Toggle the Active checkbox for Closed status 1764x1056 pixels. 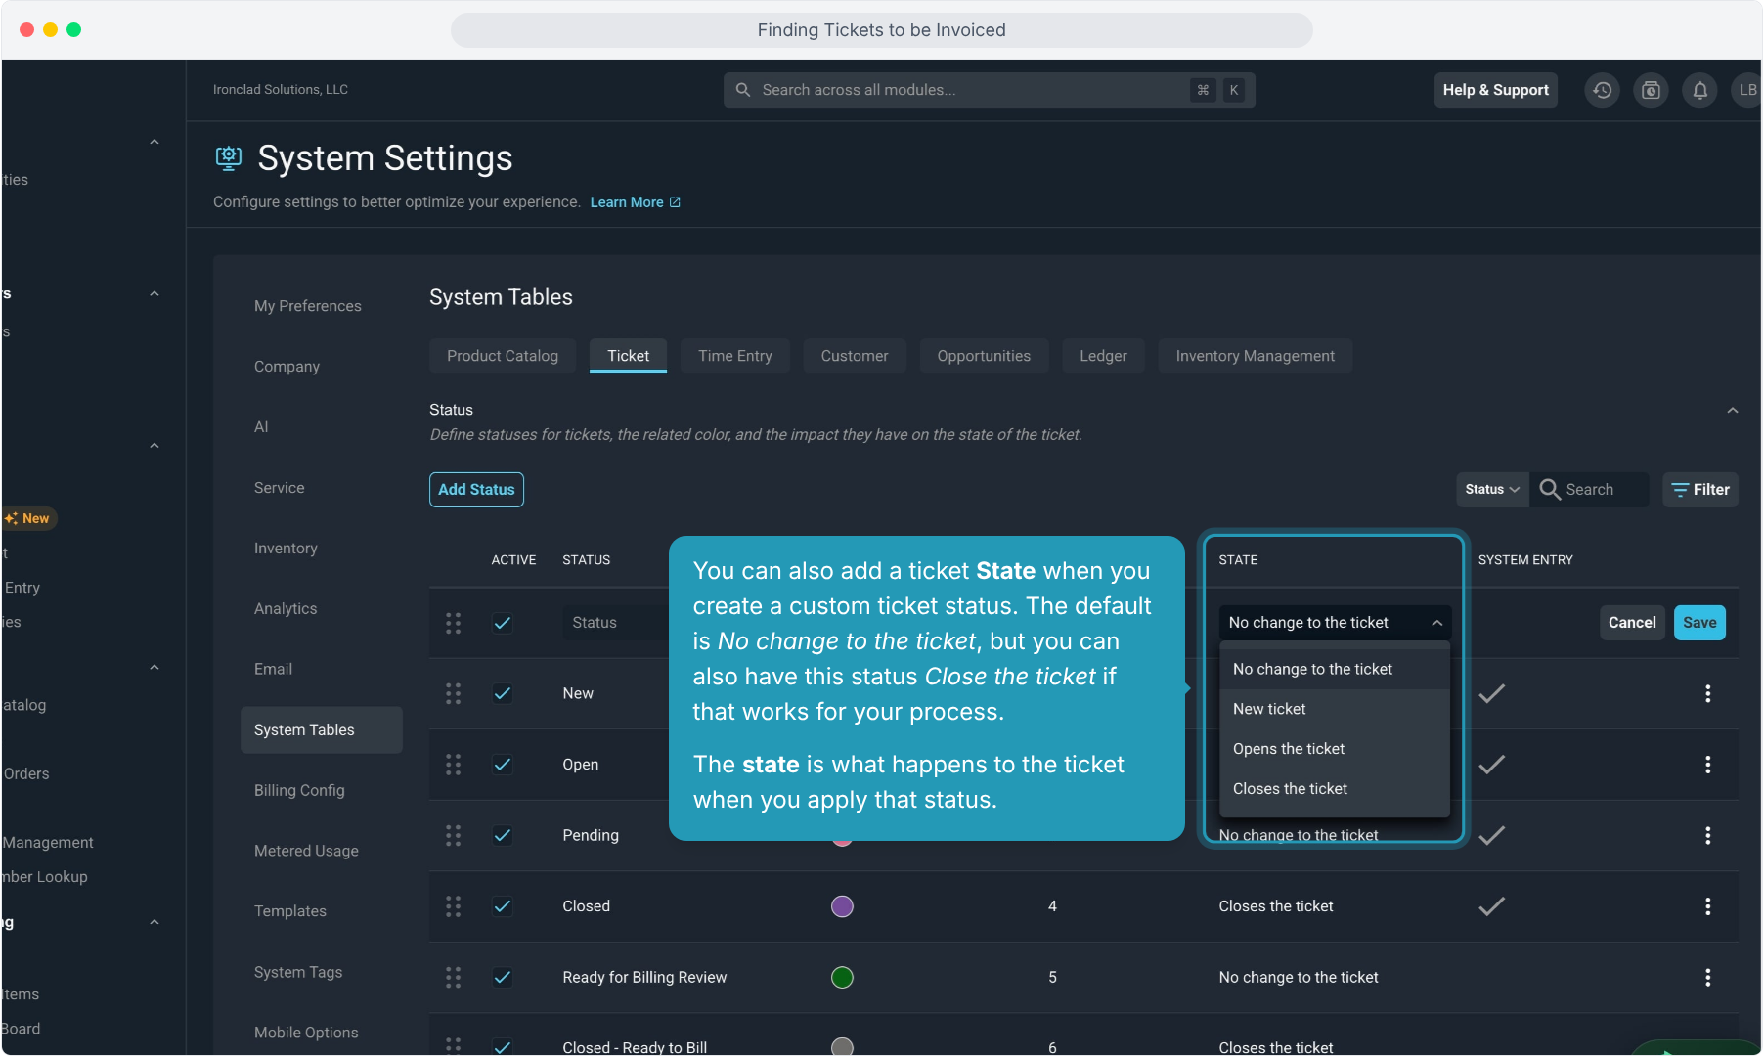[503, 906]
